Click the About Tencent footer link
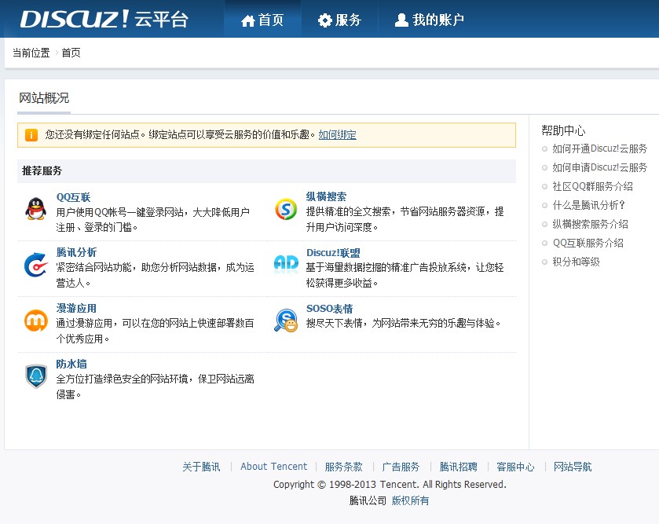This screenshot has width=659, height=524. (x=273, y=467)
